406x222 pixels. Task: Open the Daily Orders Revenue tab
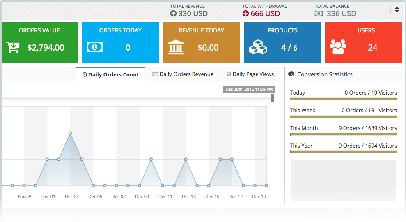(183, 74)
